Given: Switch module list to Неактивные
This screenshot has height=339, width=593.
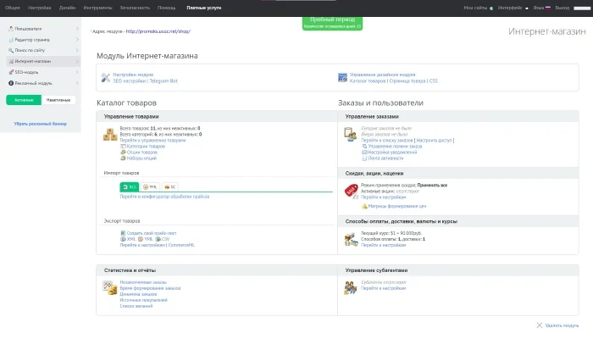Looking at the screenshot, I should coord(58,100).
